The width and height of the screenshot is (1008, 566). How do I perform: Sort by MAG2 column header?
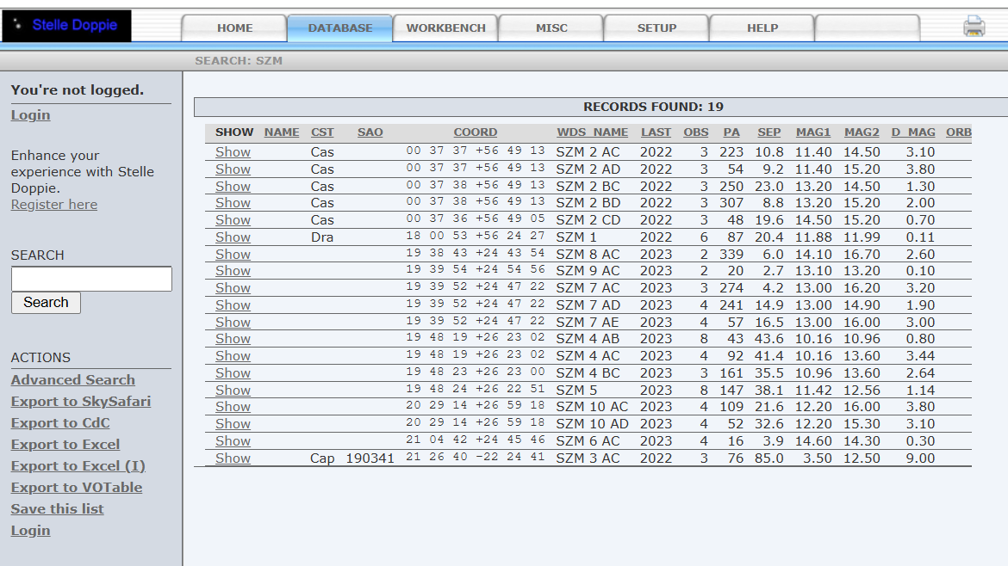click(x=862, y=132)
